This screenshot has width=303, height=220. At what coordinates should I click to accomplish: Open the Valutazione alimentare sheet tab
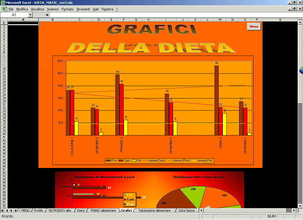[154, 211]
